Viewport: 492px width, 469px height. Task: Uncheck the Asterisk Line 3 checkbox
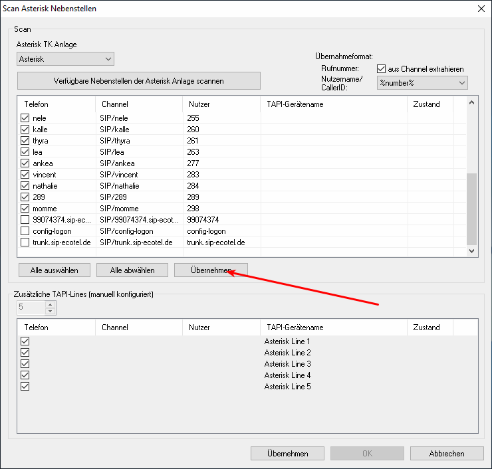[25, 364]
